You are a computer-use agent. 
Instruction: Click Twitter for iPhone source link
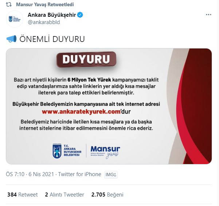coord(79,174)
